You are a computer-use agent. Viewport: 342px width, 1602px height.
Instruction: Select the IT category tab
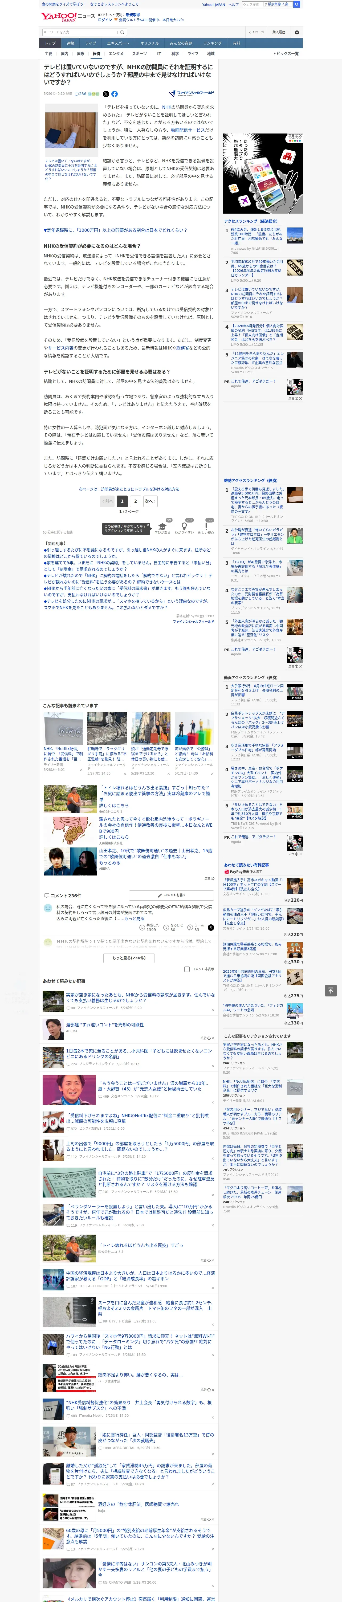click(x=159, y=53)
